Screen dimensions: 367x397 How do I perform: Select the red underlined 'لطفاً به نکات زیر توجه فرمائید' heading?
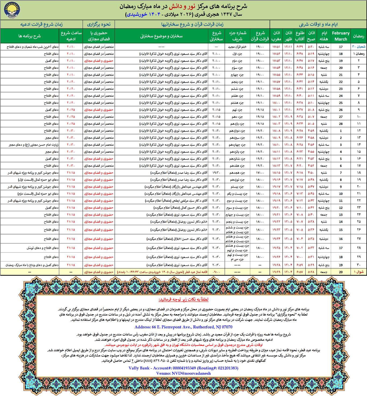183,299
